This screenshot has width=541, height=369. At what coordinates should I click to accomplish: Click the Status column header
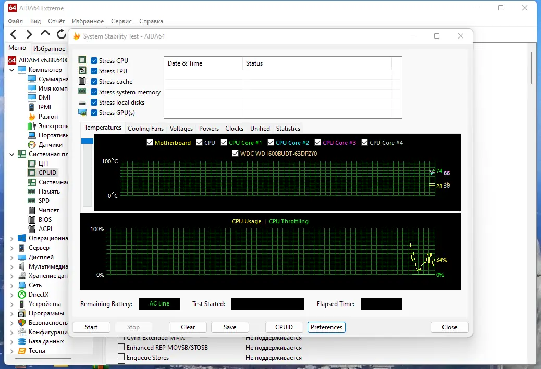pyautogui.click(x=317, y=63)
